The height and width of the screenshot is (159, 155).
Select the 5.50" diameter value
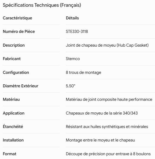coord(70,86)
